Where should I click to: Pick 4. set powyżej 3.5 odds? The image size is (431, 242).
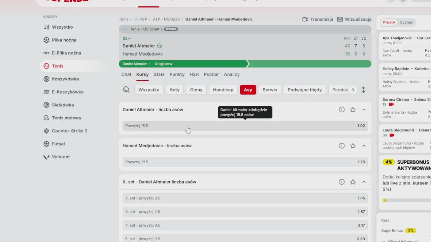tap(245, 225)
